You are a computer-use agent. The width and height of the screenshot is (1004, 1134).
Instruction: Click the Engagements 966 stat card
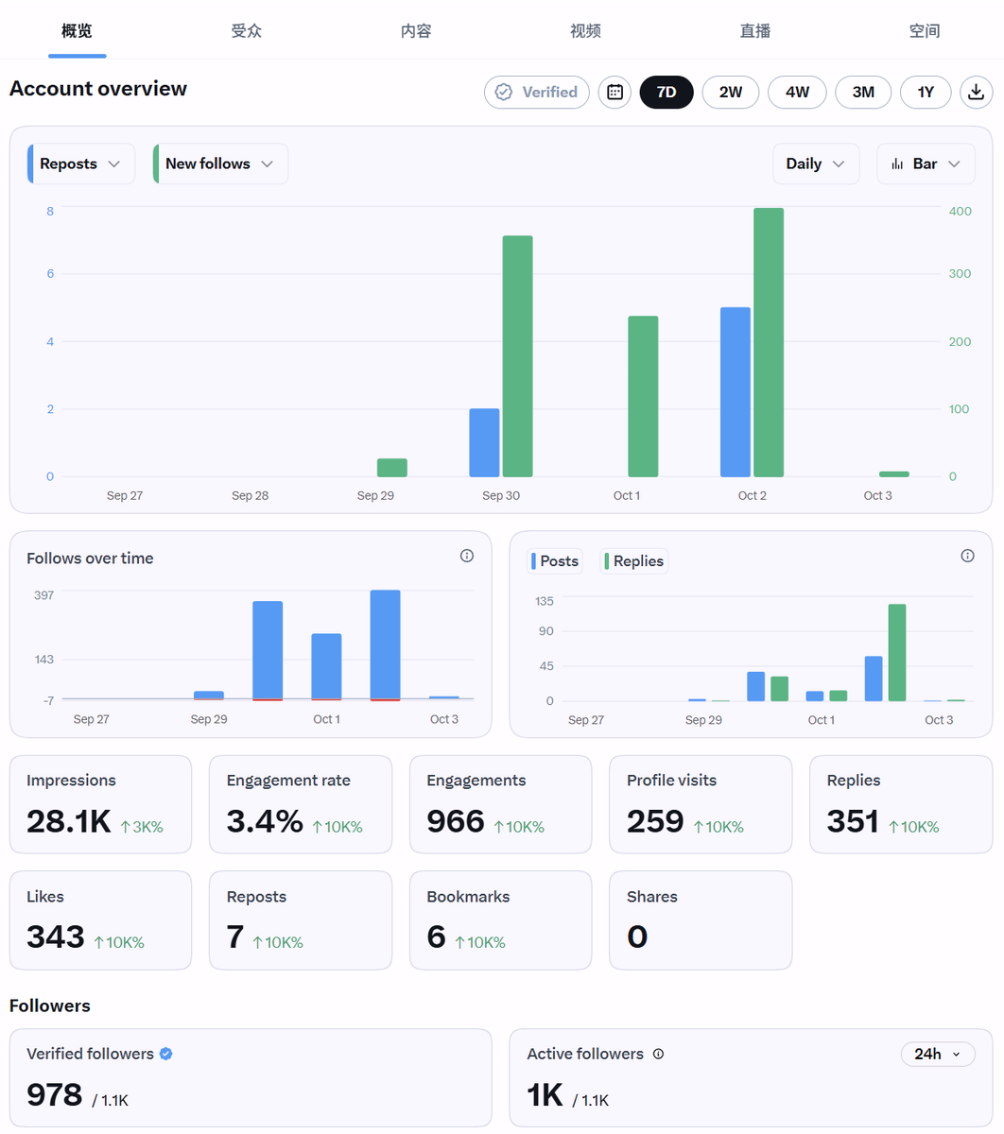[501, 804]
